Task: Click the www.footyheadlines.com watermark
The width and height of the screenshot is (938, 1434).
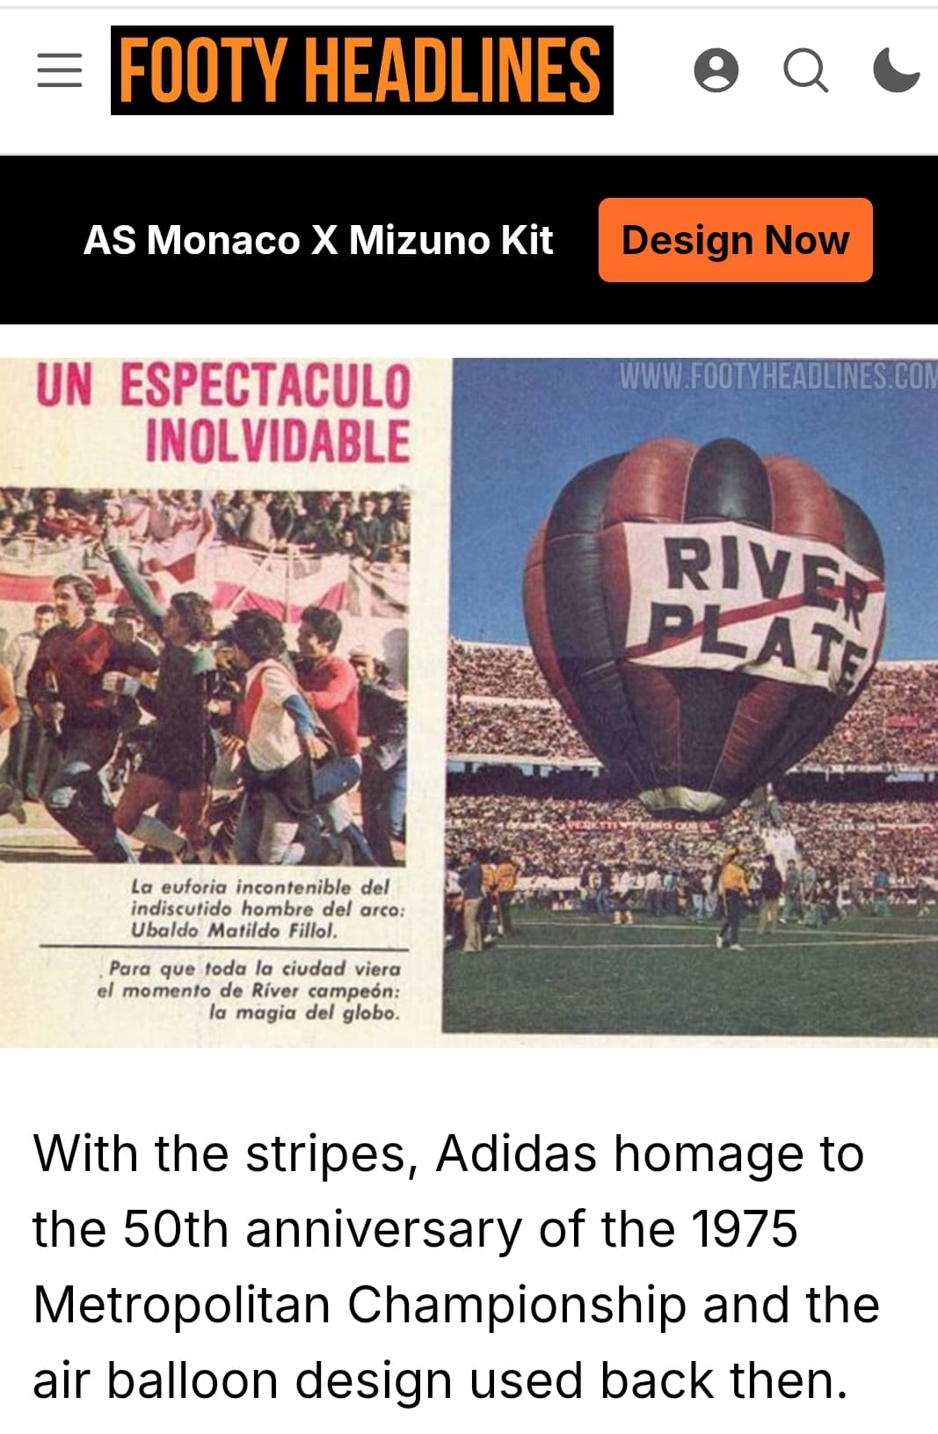Action: tap(778, 376)
